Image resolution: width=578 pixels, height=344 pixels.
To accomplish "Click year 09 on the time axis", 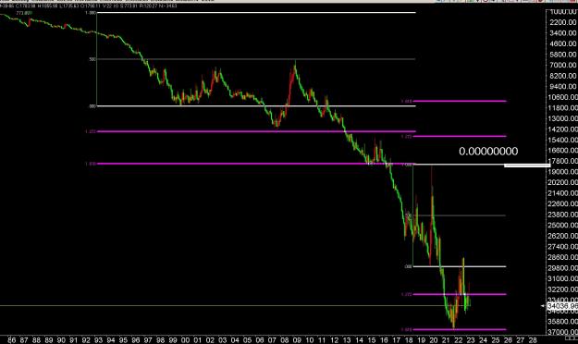I will pyautogui.click(x=297, y=340).
